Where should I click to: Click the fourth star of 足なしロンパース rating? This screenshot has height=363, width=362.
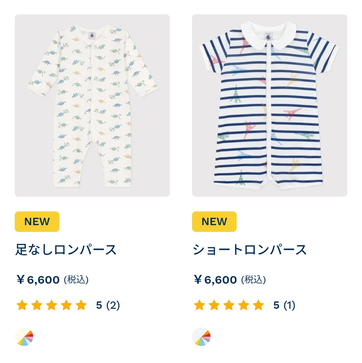pyautogui.click(x=67, y=305)
